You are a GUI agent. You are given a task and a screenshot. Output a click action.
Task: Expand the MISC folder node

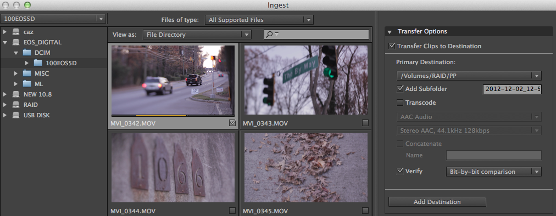coord(16,73)
